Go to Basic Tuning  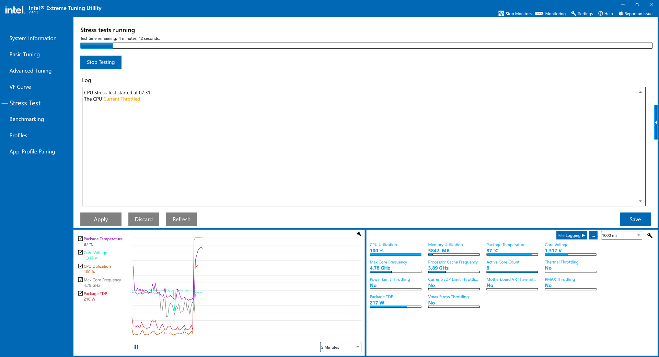(25, 55)
